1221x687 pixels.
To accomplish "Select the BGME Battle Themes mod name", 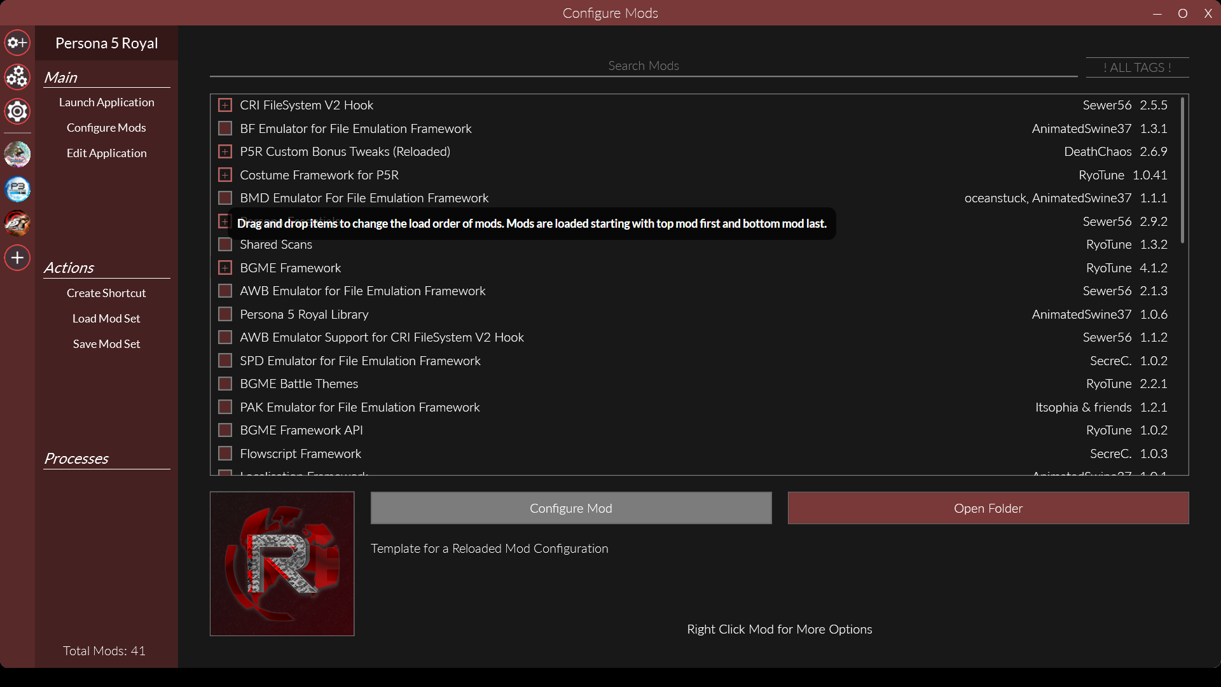I will pyautogui.click(x=299, y=384).
